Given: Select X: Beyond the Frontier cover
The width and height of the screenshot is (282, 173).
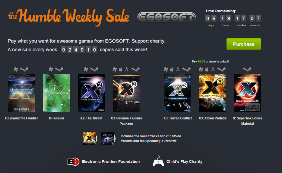Looking at the screenshot, I should (x=21, y=93).
